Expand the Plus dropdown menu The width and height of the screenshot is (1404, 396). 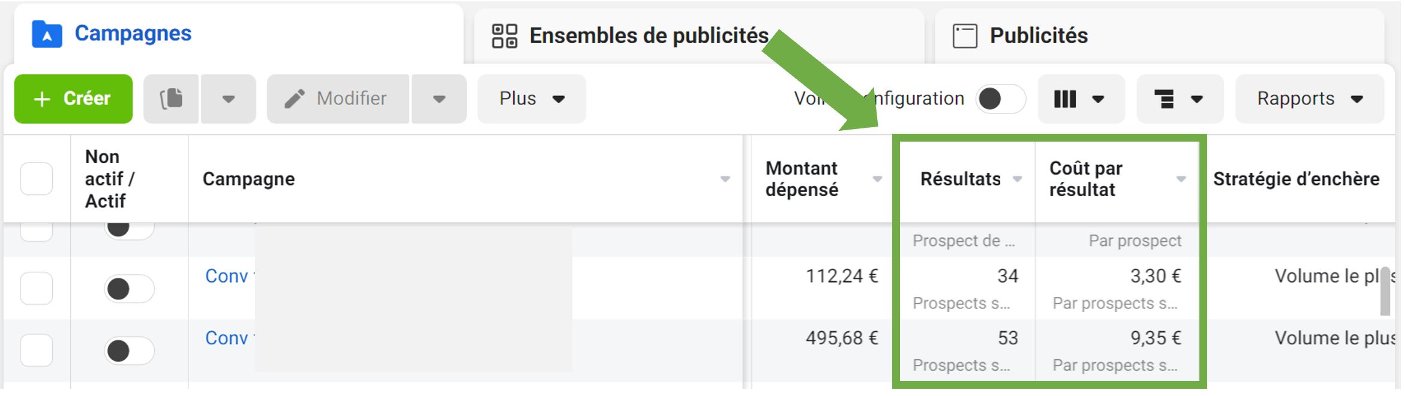coord(532,99)
